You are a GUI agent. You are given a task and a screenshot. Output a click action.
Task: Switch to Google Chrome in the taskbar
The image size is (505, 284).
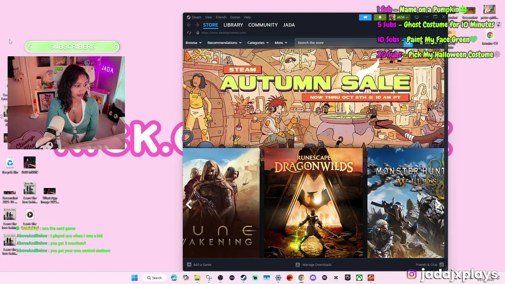point(301,278)
